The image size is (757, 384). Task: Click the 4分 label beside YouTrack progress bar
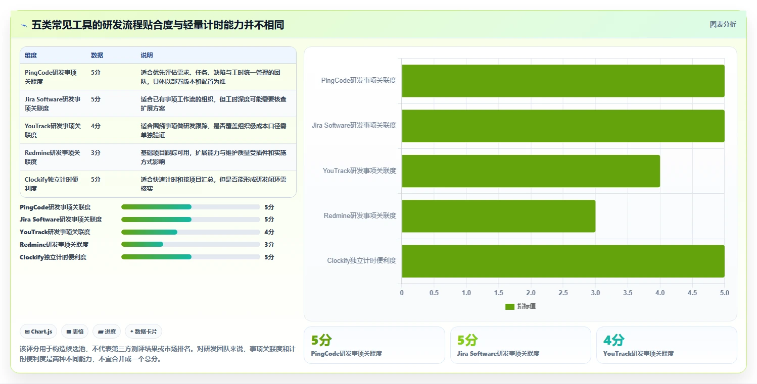coord(269,232)
